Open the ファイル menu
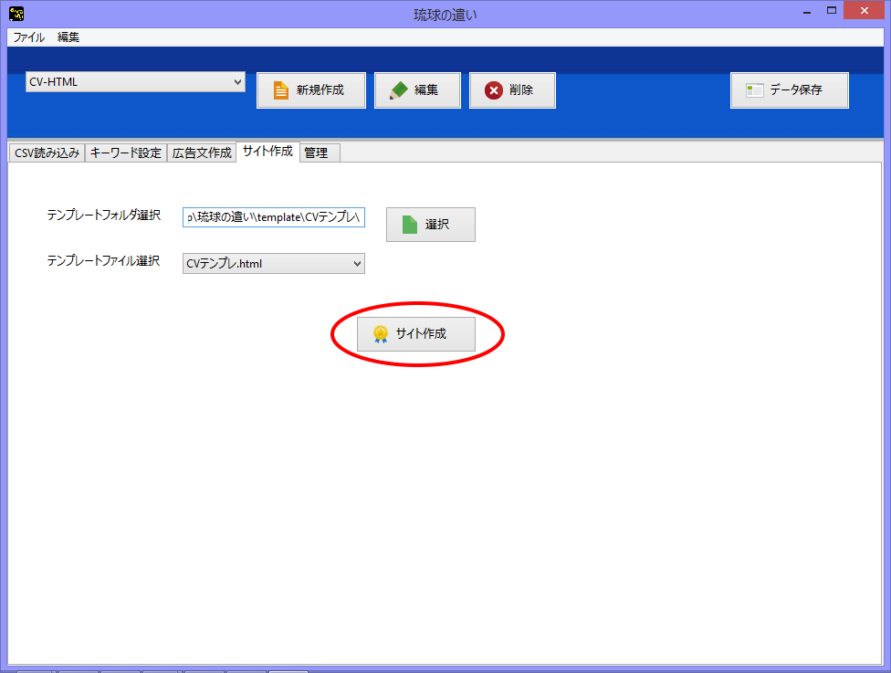Image resolution: width=891 pixels, height=673 pixels. pos(29,37)
